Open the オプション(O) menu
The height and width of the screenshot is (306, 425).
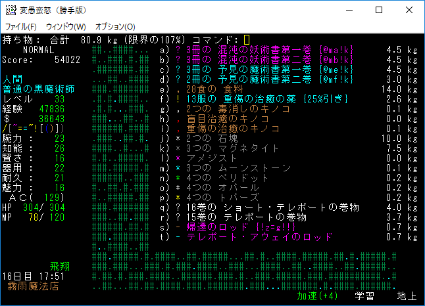[x=115, y=26]
